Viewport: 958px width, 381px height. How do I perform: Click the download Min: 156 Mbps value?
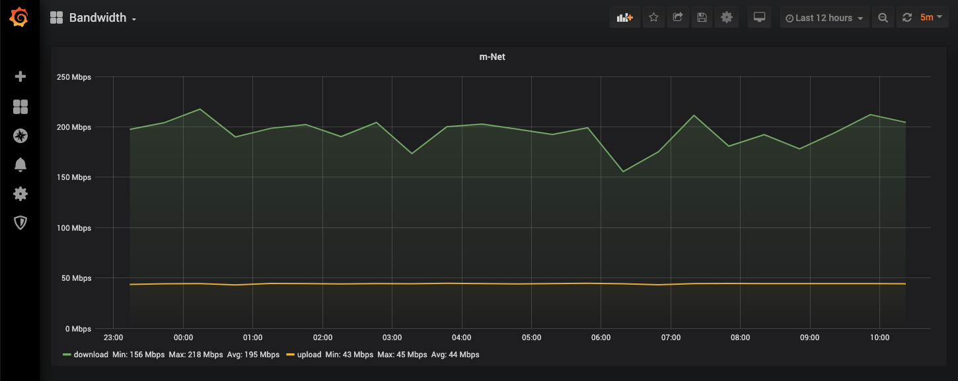pos(139,355)
